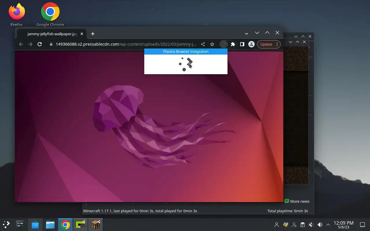Click the address bar URL field
Screen dimensions: 370x231
coord(126,44)
